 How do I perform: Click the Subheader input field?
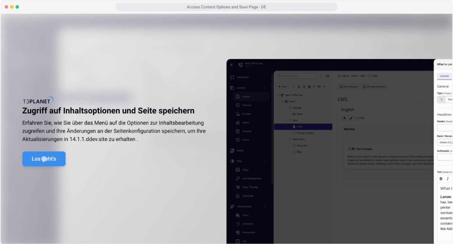445,157
